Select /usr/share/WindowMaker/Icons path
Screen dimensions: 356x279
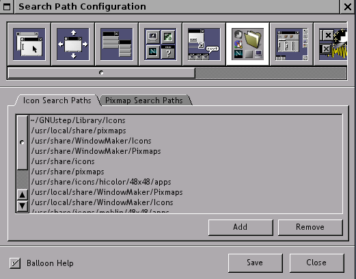click(x=186, y=141)
